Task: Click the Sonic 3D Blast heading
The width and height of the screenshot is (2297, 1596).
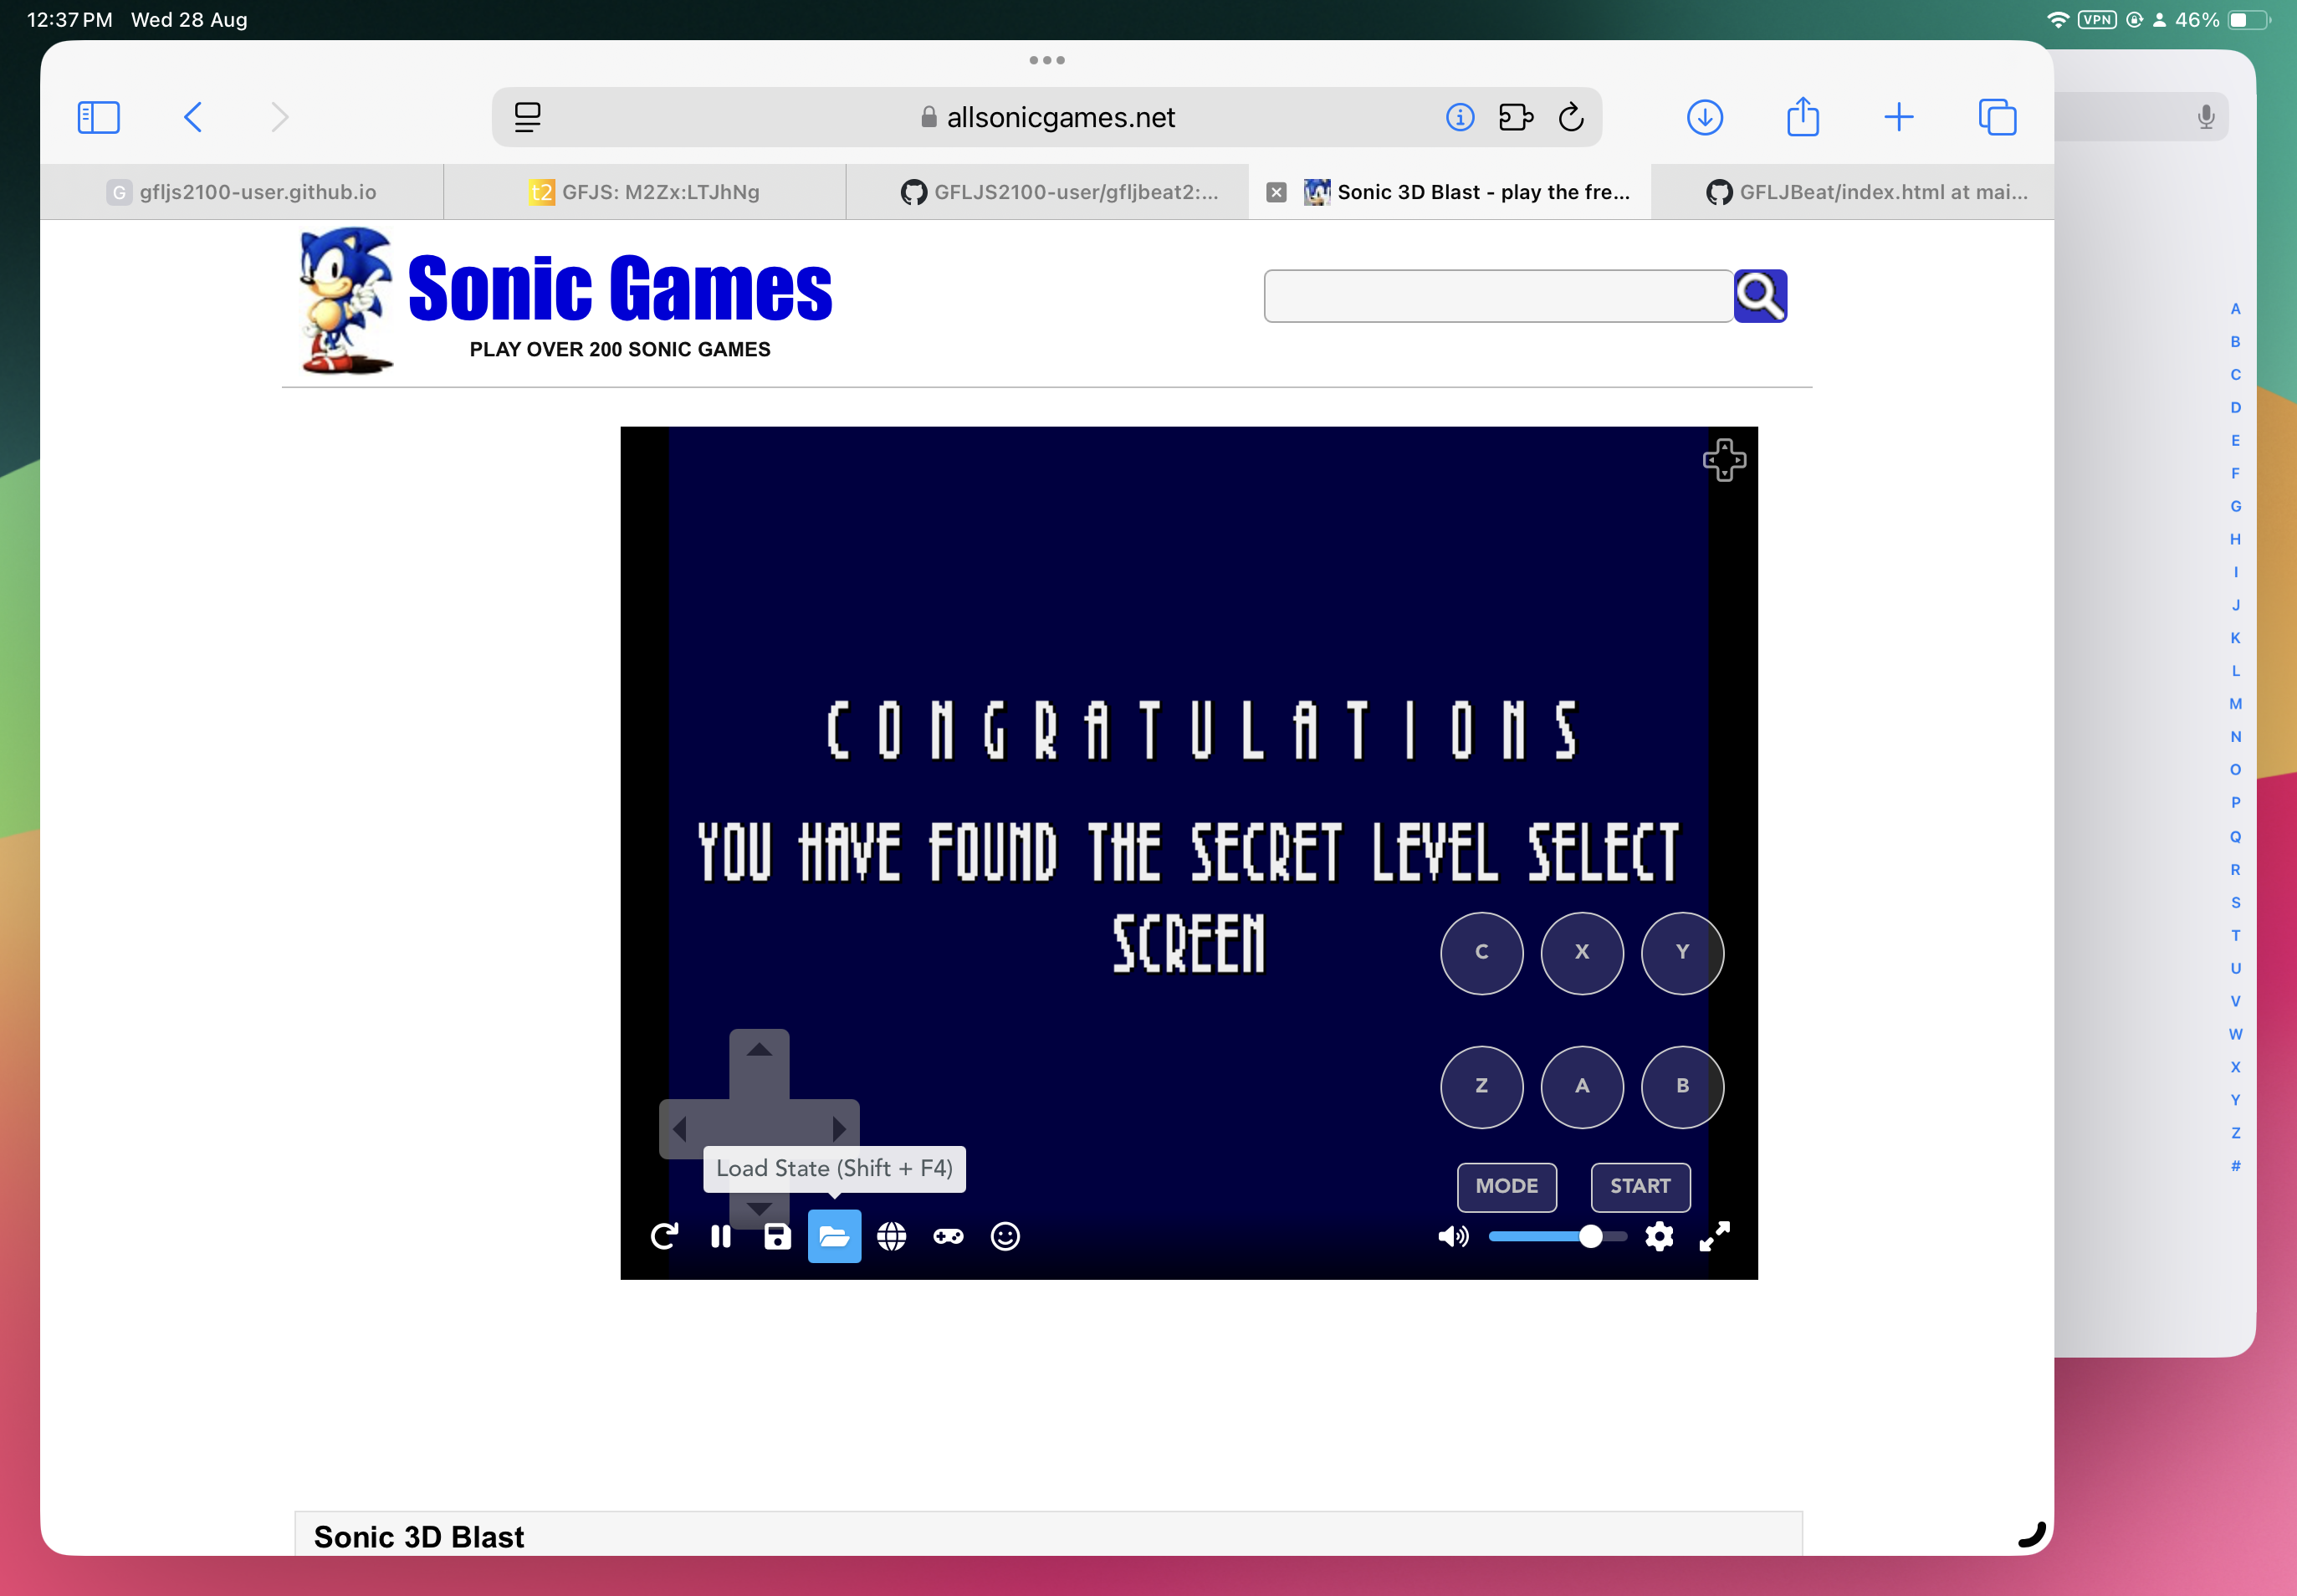Action: 419,1536
